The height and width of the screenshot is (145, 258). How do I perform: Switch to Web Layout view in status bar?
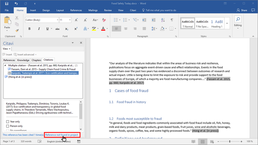pyautogui.click(x=212, y=142)
